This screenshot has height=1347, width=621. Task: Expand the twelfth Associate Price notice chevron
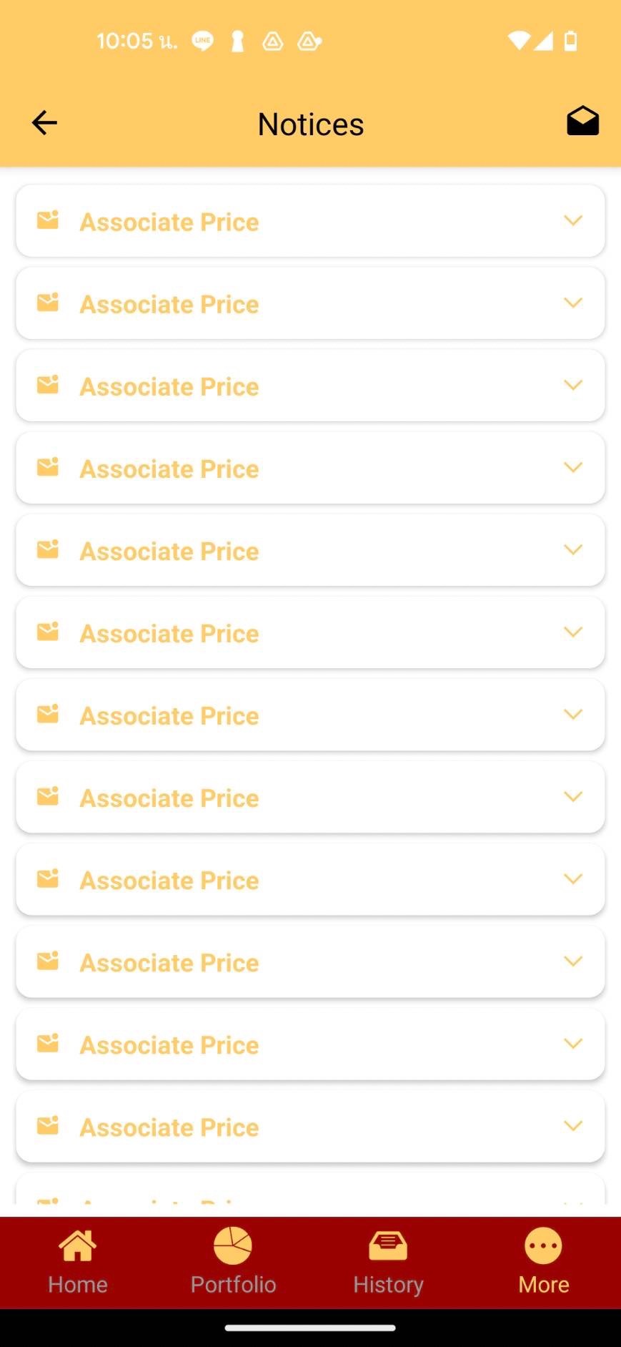click(573, 1125)
